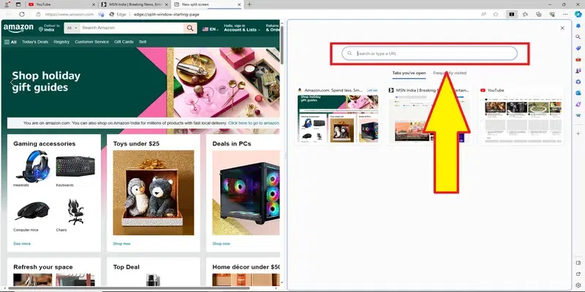585x292 pixels.
Task: Click the previous banner arrow on Amazon
Action: pyautogui.click(x=12, y=82)
